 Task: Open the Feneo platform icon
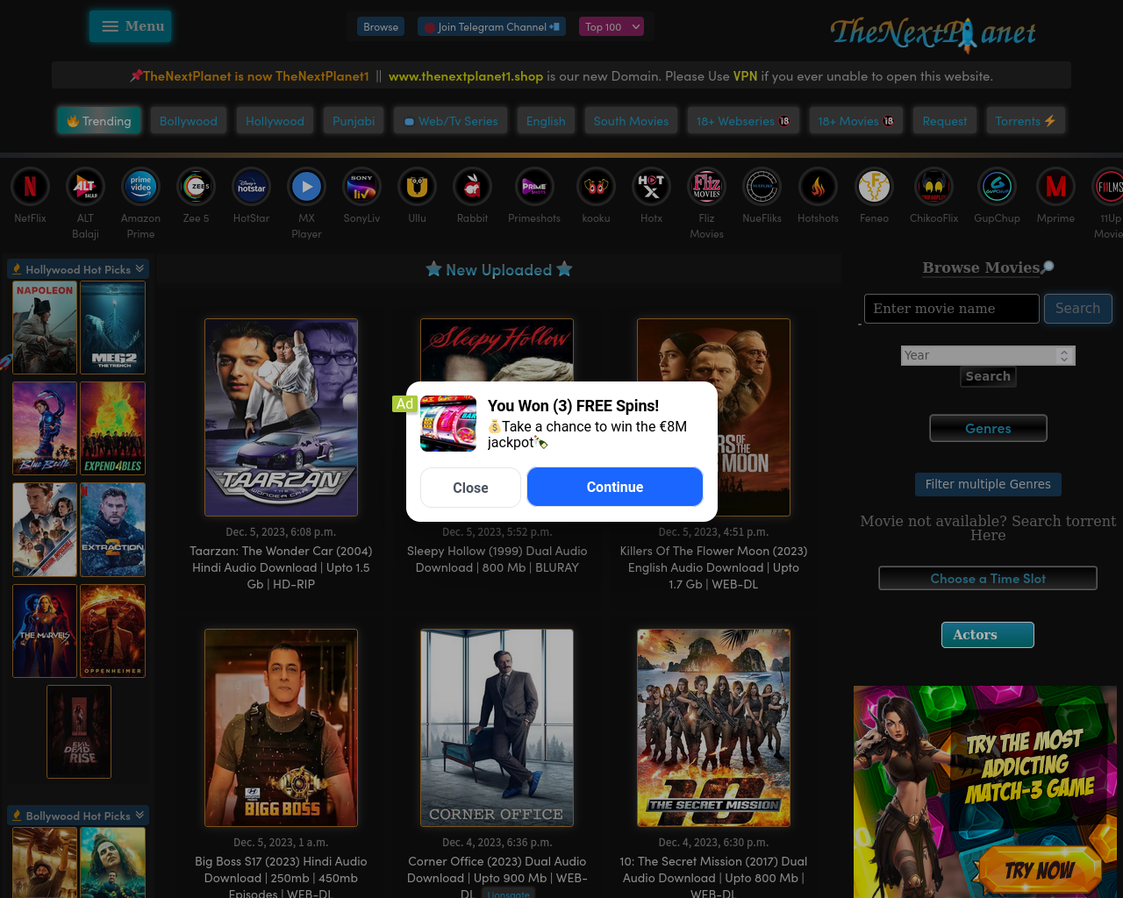tap(874, 186)
